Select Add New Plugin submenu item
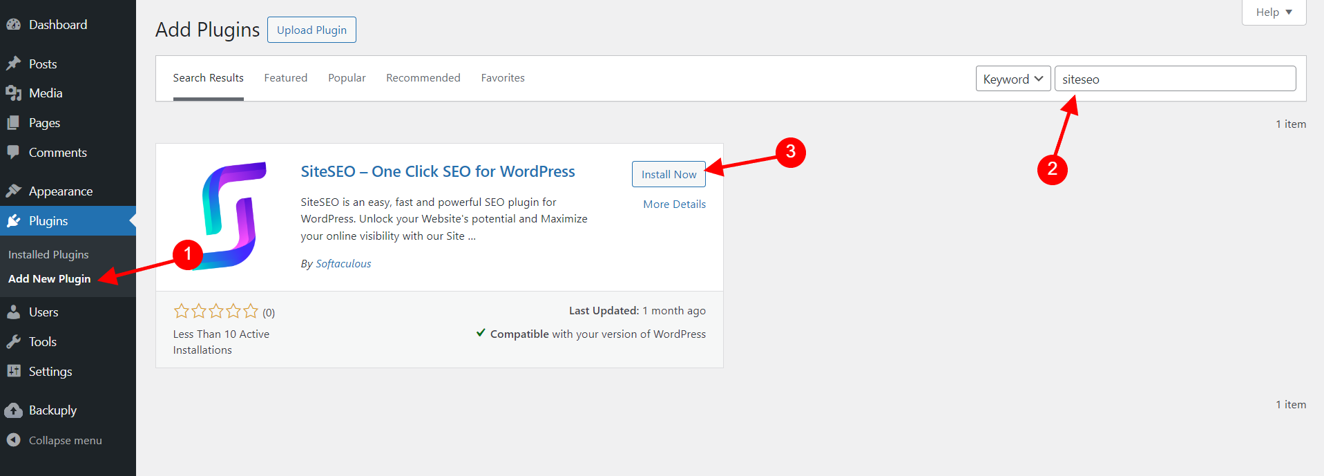Screen dimensions: 1324x476 [x=50, y=278]
